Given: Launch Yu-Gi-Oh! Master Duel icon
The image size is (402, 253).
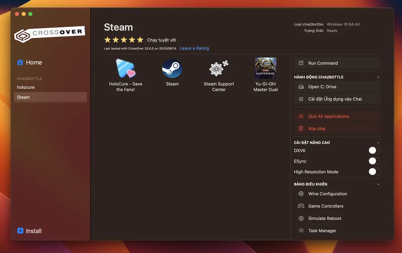Looking at the screenshot, I should coord(265,68).
